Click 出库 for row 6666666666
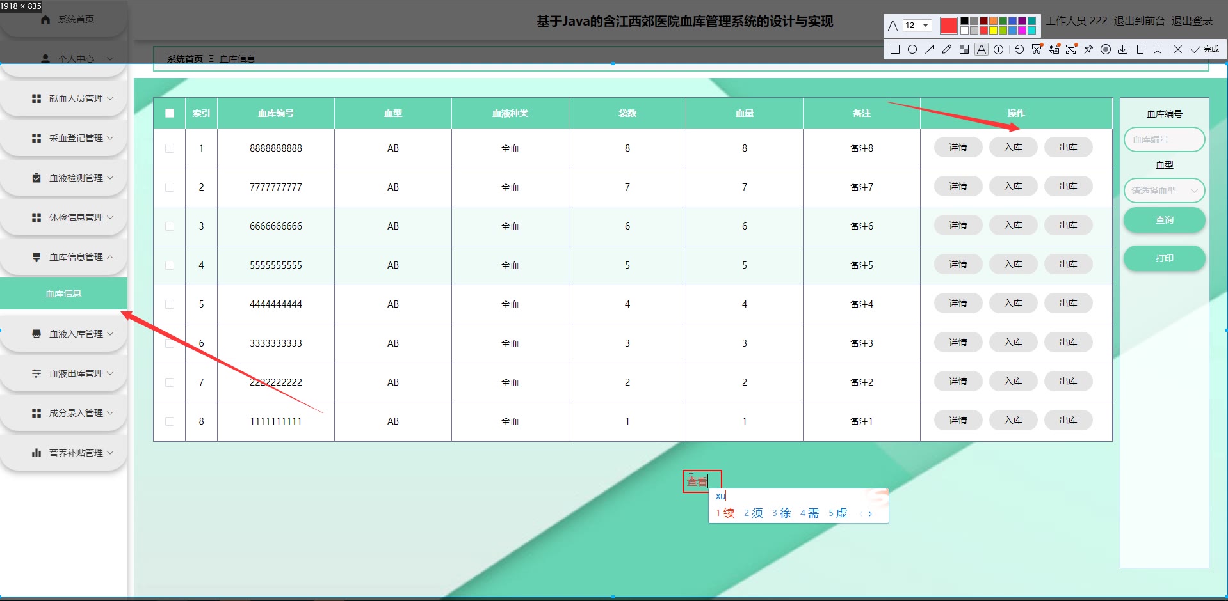This screenshot has width=1228, height=601. point(1068,225)
